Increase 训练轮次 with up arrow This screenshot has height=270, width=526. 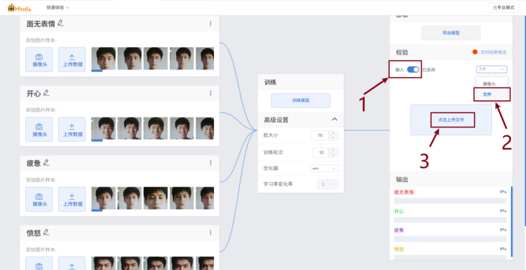pos(333,150)
